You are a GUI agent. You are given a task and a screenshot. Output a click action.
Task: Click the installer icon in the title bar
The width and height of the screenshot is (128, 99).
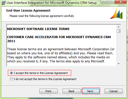(3, 3)
